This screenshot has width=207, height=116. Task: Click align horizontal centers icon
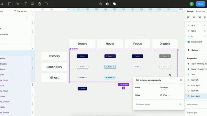pos(194,17)
